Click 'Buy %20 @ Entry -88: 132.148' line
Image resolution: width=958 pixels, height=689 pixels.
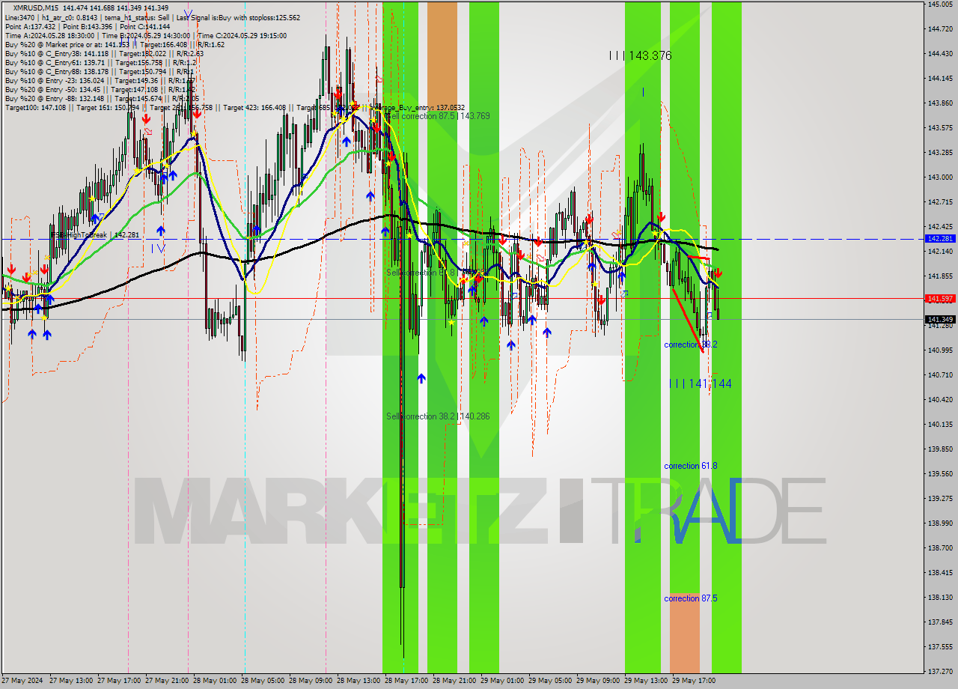coord(102,98)
